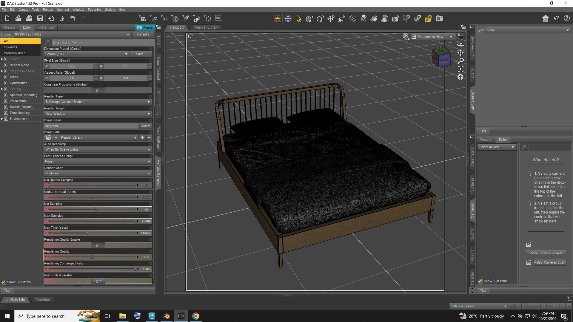Screen dimensions: 573x322
Task: Click the Render camera icon in toolbar
Action: tap(439, 18)
